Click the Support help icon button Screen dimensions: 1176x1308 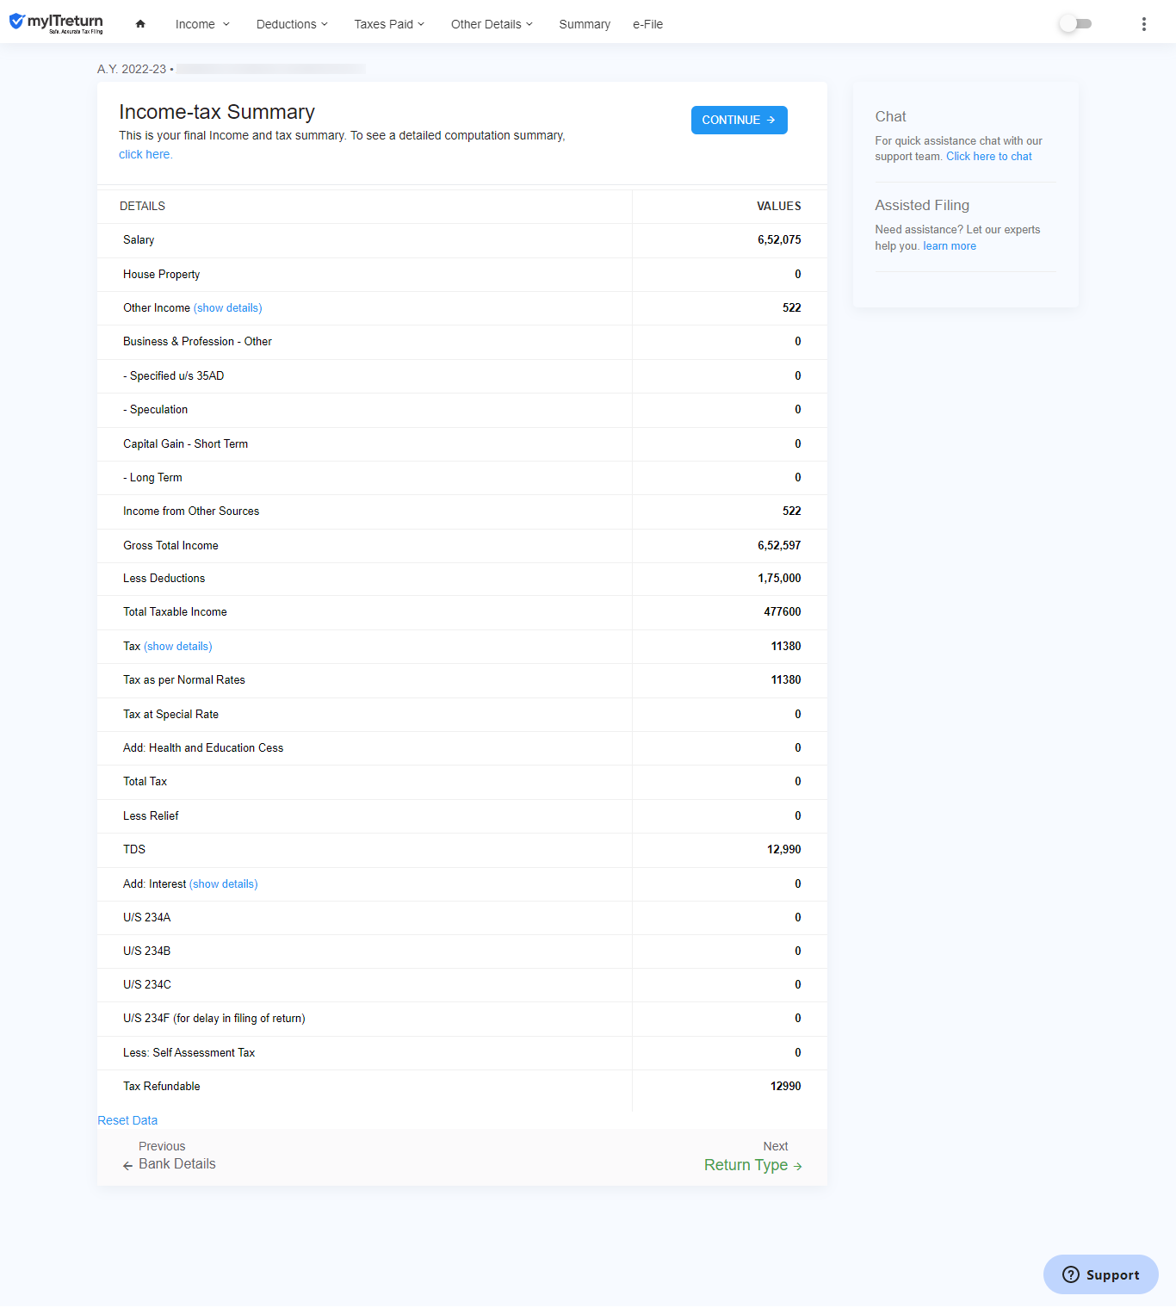(x=1071, y=1274)
